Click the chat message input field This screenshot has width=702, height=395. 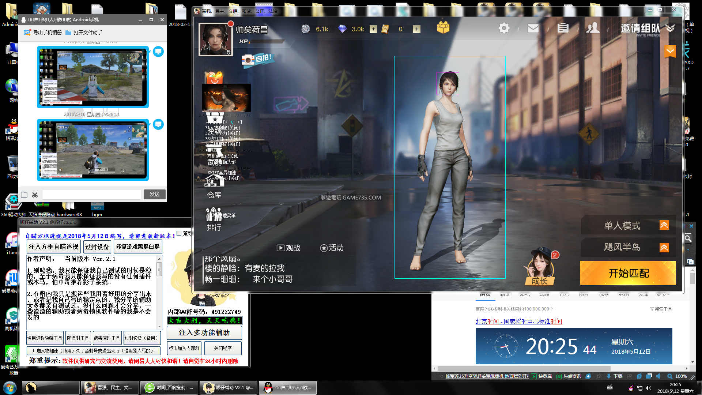[91, 195]
